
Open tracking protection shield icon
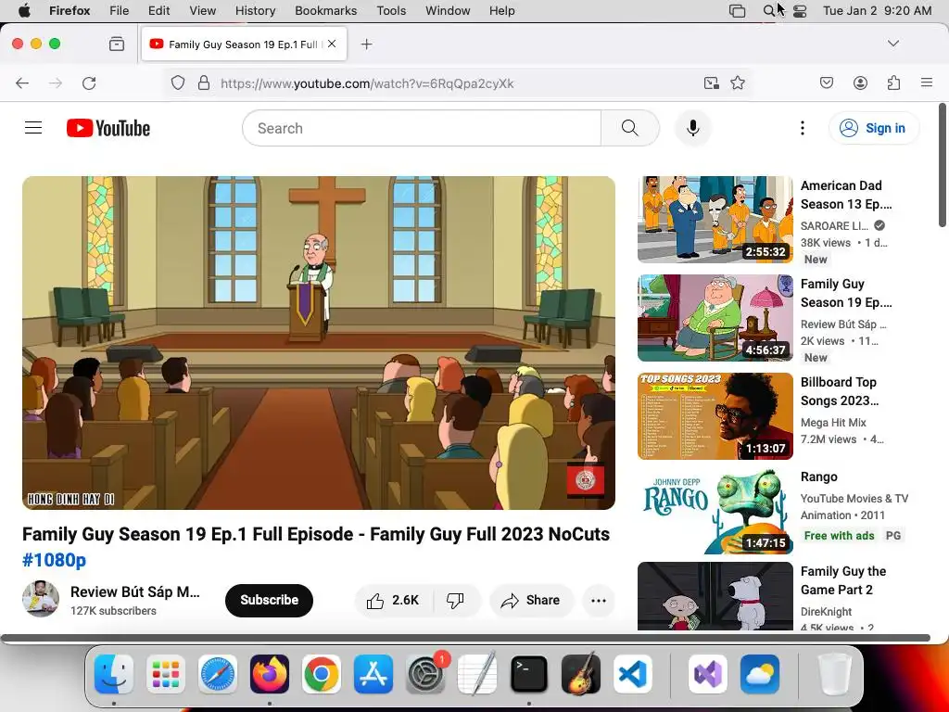click(x=177, y=83)
